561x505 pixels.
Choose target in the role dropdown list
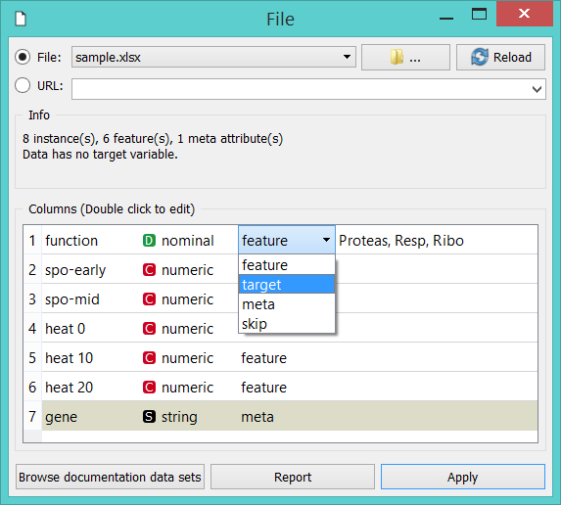287,285
